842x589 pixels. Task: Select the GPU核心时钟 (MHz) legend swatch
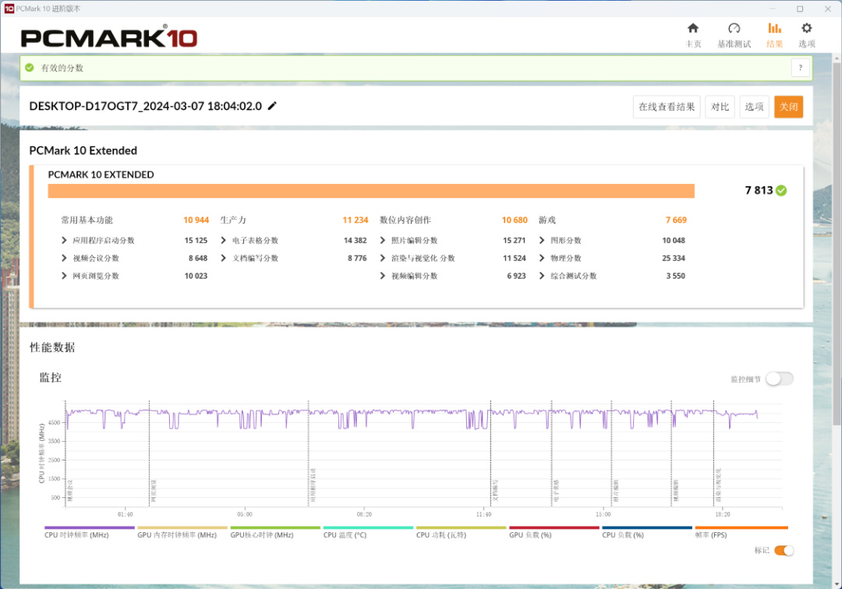(275, 528)
